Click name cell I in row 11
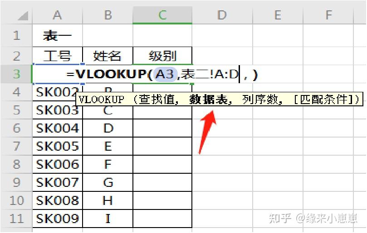 [x=108, y=218]
